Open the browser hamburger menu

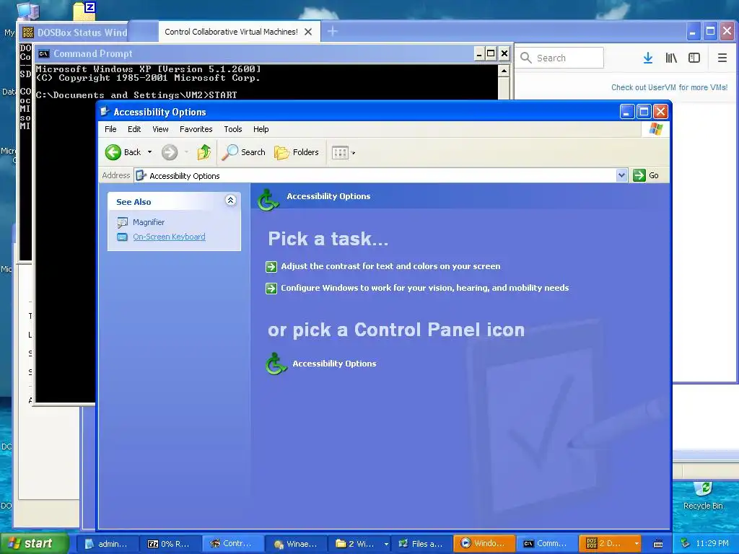[x=722, y=58]
